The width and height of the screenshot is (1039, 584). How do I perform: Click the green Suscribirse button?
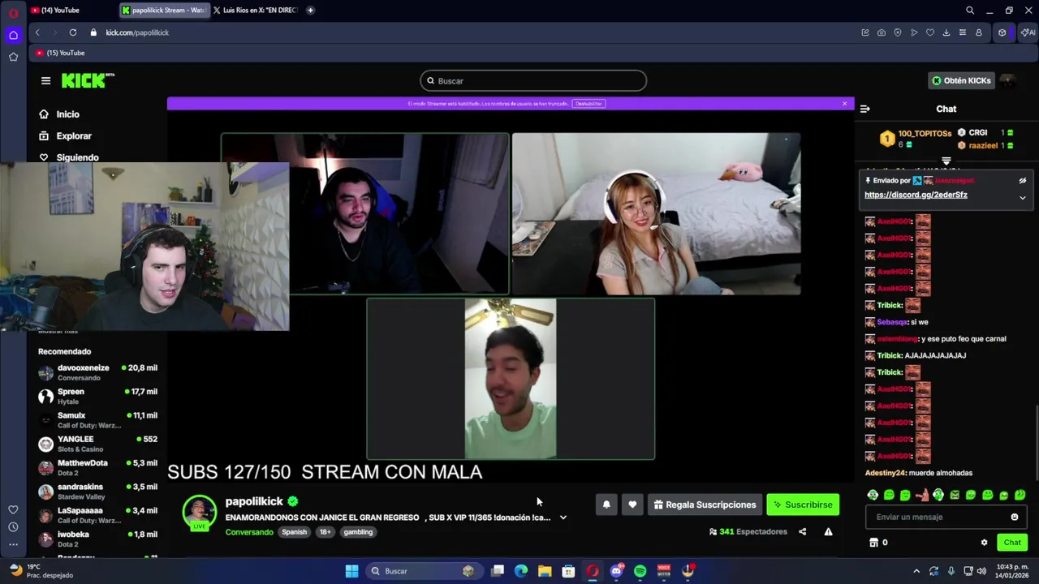[803, 505]
